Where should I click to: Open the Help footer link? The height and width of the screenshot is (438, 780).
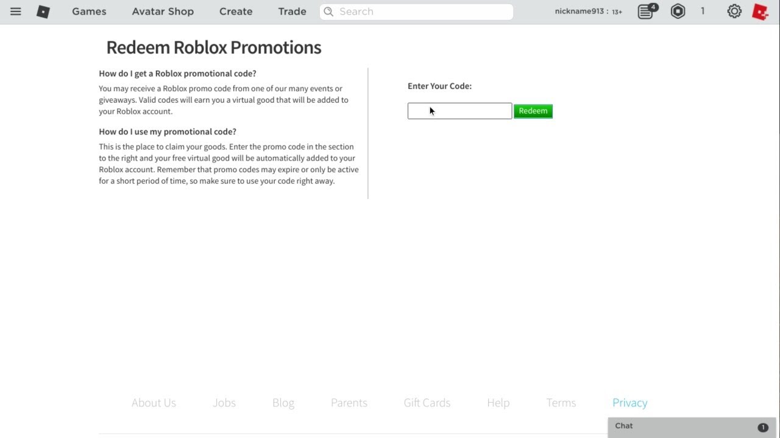click(498, 403)
